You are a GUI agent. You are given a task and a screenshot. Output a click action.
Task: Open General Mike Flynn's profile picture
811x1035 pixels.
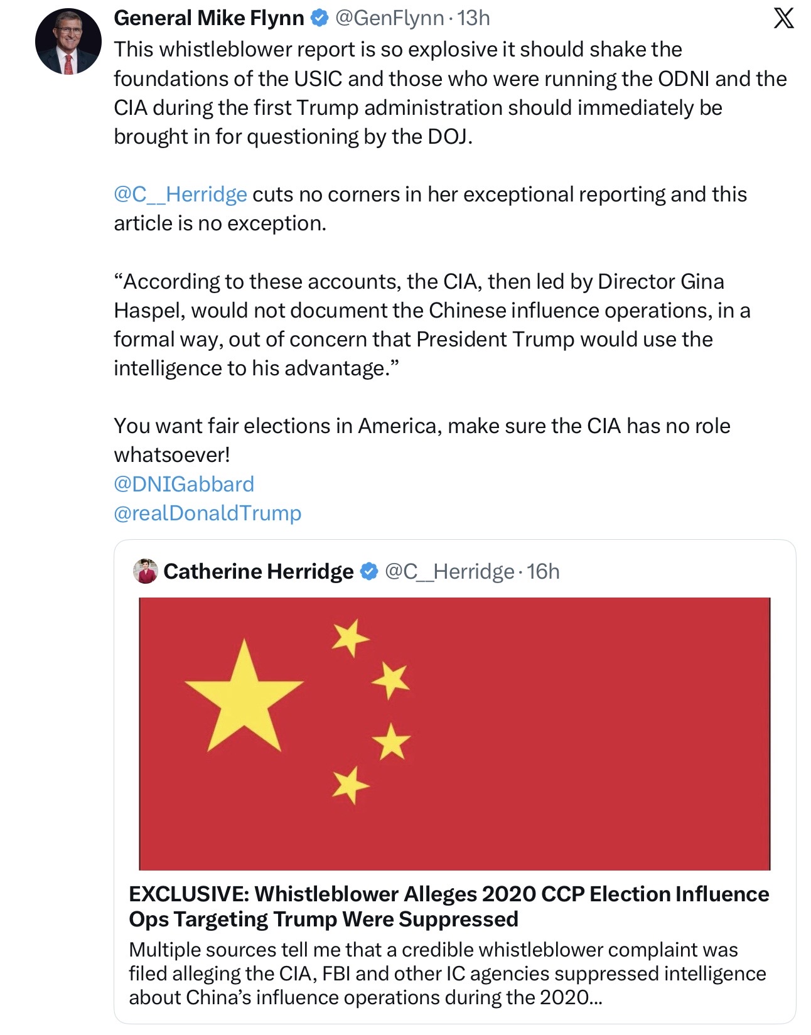(68, 42)
